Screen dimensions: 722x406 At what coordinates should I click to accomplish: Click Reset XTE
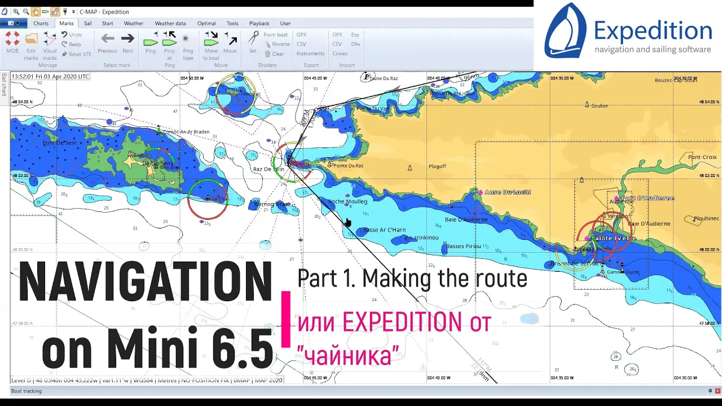(76, 54)
